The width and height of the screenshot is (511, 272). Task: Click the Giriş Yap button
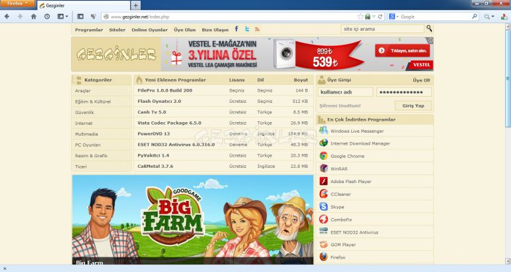pos(413,105)
